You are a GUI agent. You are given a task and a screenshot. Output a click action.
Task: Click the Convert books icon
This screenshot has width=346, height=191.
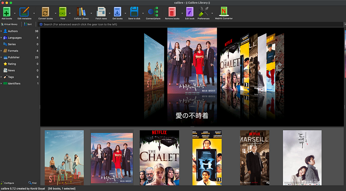(45, 12)
